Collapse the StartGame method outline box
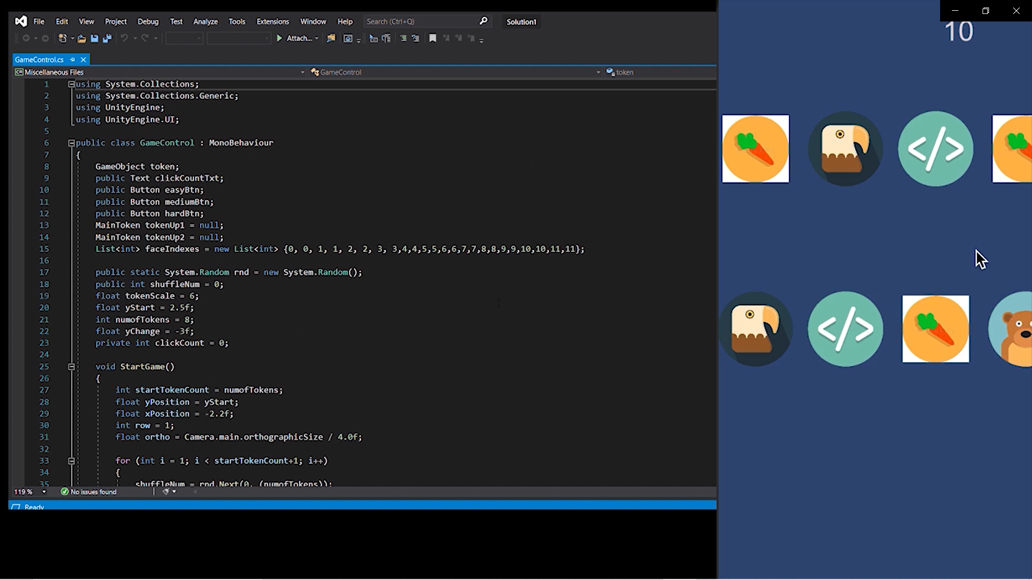The width and height of the screenshot is (1032, 580). pos(71,367)
